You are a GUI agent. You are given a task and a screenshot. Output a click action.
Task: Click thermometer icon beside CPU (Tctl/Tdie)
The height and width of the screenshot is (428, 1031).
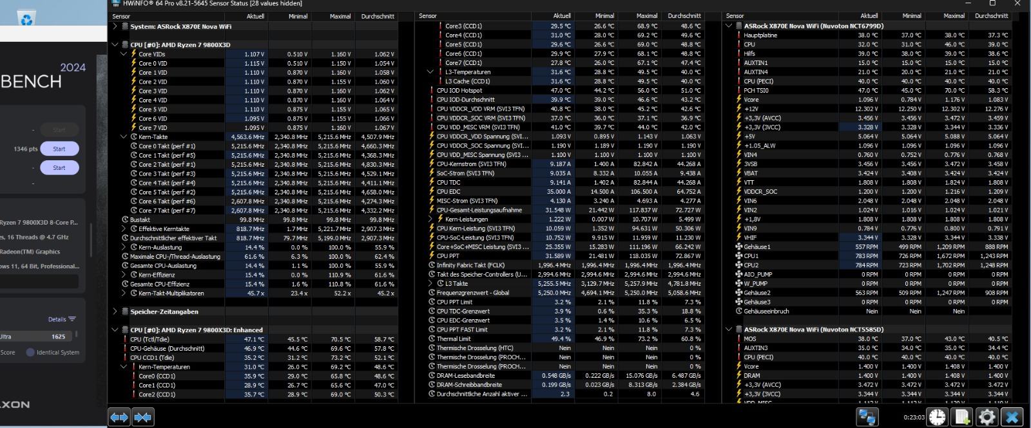[125, 339]
